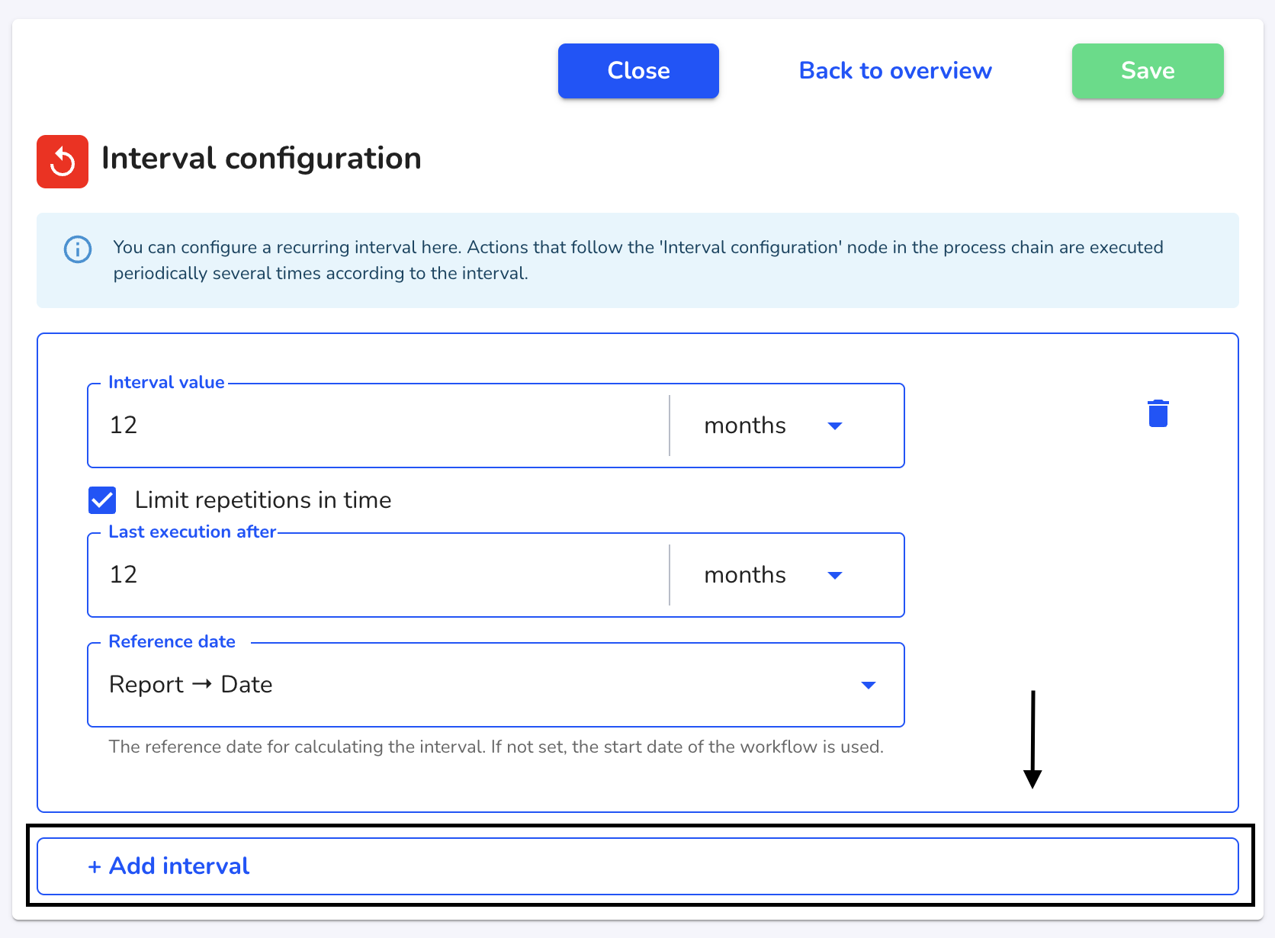The image size is (1275, 938).
Task: Click the Limit repetitions in time label
Action: coord(263,500)
